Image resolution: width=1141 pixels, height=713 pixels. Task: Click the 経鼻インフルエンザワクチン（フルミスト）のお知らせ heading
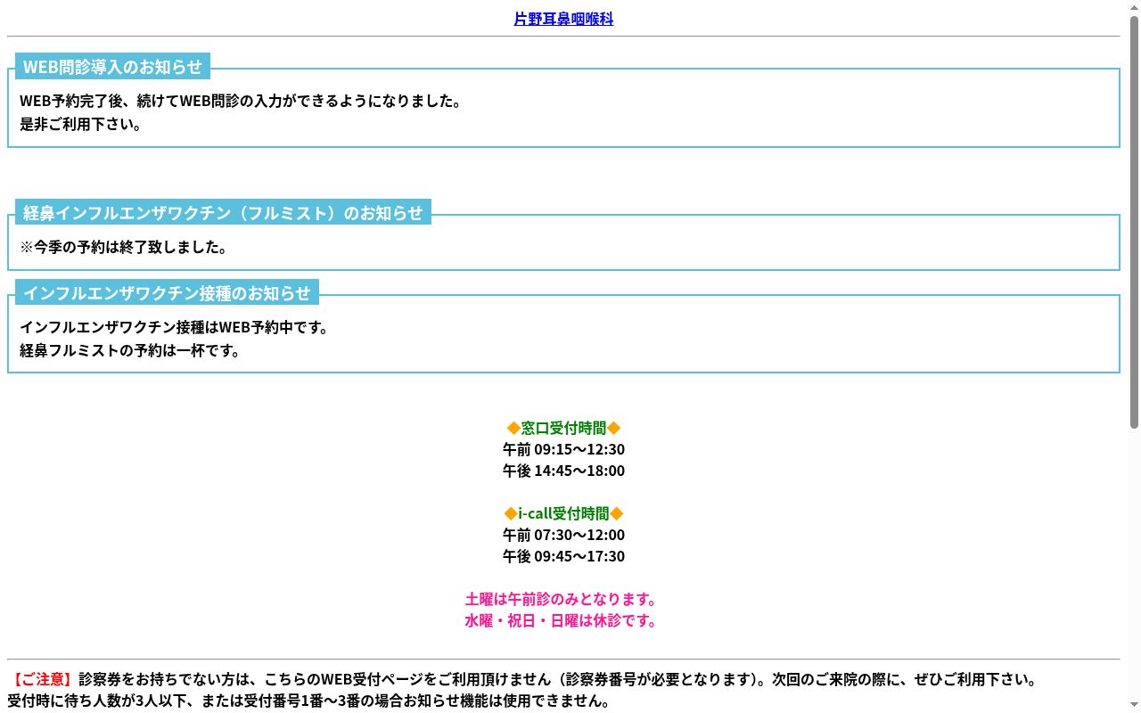point(223,213)
